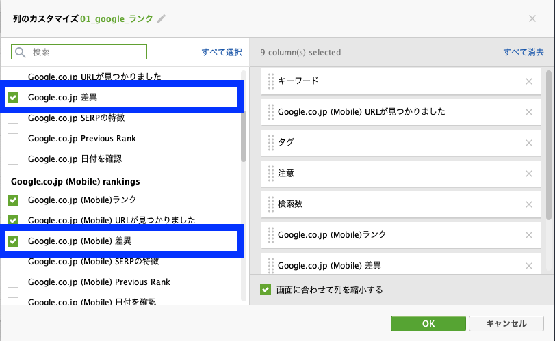Check Google.co.jp 日付を確認 checkbox
The width and height of the screenshot is (555, 341).
[x=13, y=159]
